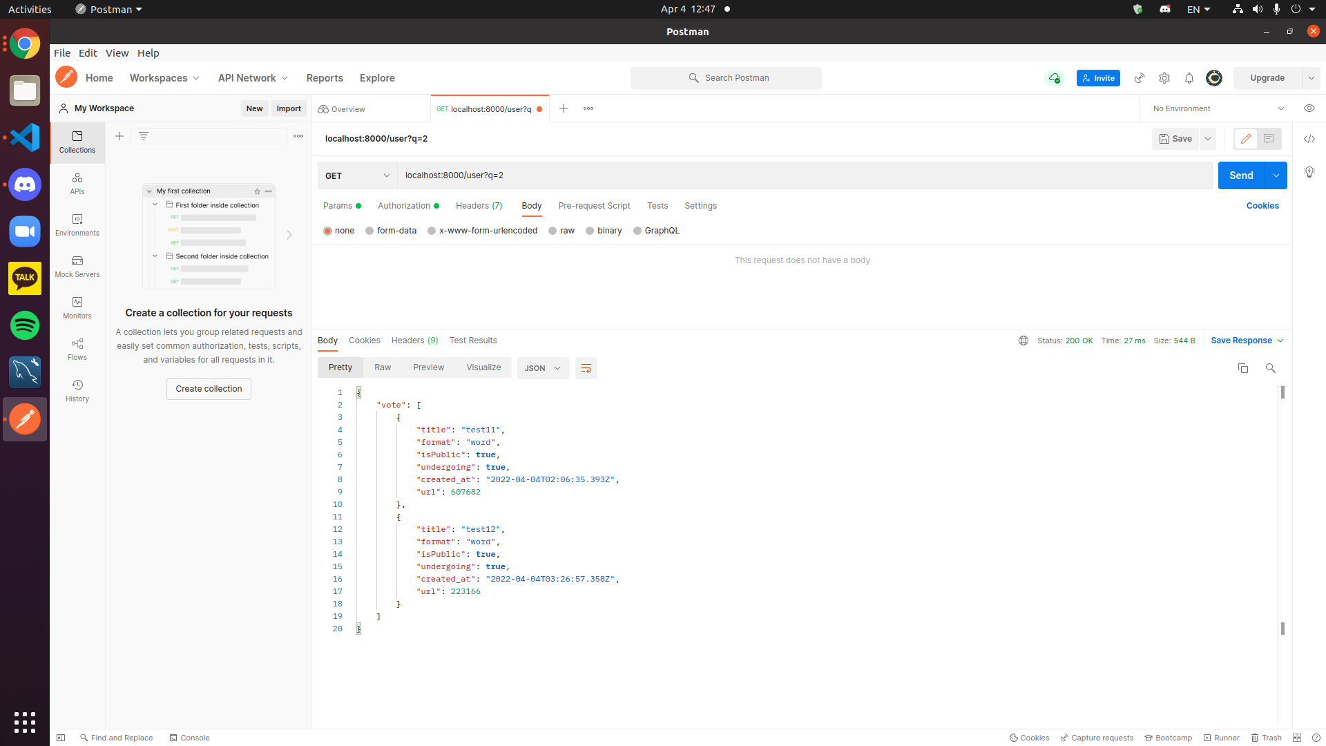Switch to the Params request tab
This screenshot has width=1326, height=746.
(342, 206)
